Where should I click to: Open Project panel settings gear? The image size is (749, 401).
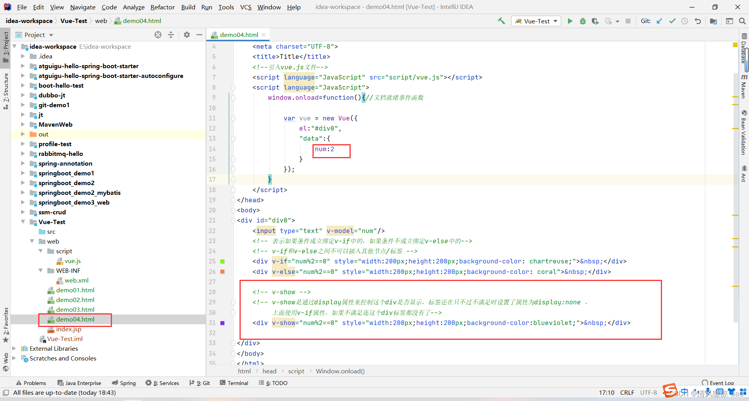tap(187, 35)
